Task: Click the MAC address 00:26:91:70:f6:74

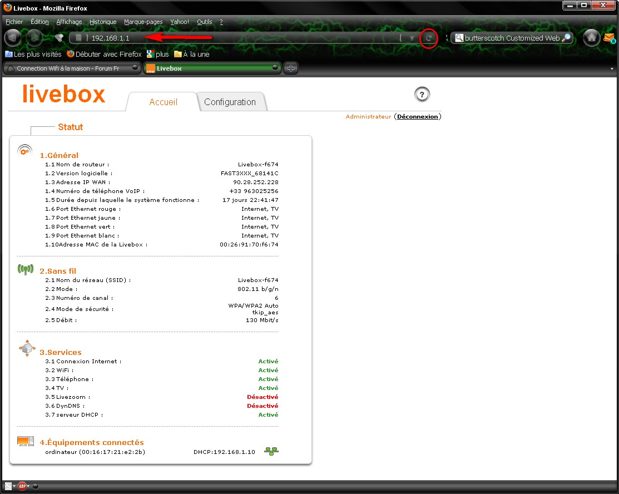Action: pos(249,244)
